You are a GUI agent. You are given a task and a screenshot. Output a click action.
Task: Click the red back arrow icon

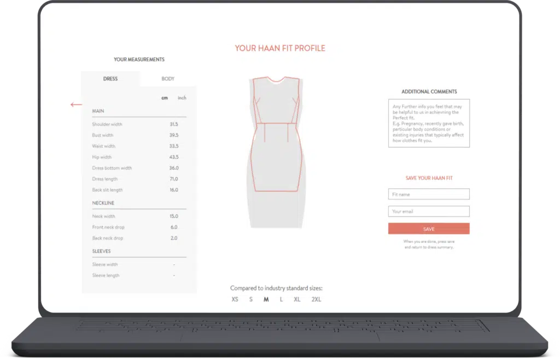pos(76,105)
